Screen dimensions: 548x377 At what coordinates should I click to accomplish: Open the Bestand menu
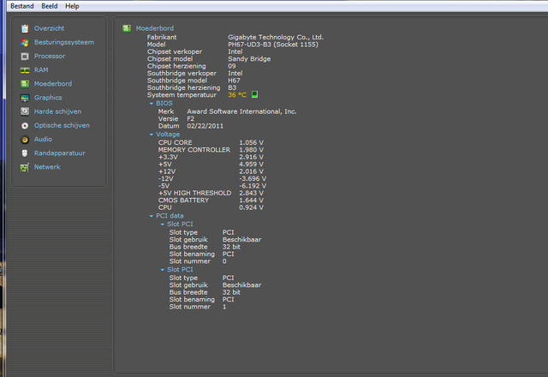[x=22, y=6]
